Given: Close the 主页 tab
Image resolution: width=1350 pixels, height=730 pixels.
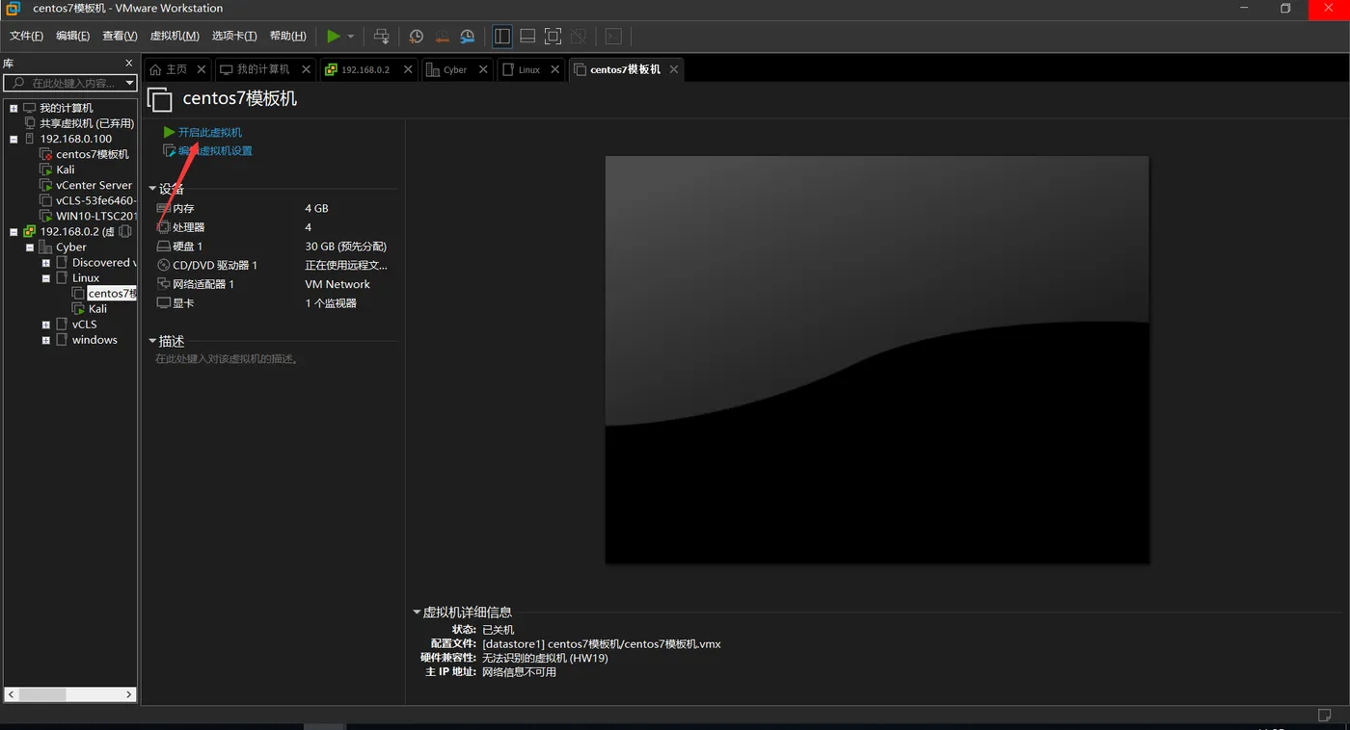Looking at the screenshot, I should point(202,69).
